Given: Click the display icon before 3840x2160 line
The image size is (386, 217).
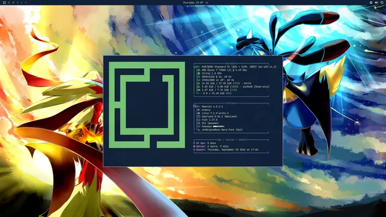Looking at the screenshot, I should point(198,77).
